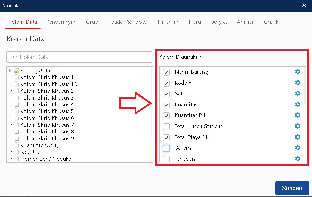Click the gear icon beside Selisih
The image size is (312, 197).
298,148
